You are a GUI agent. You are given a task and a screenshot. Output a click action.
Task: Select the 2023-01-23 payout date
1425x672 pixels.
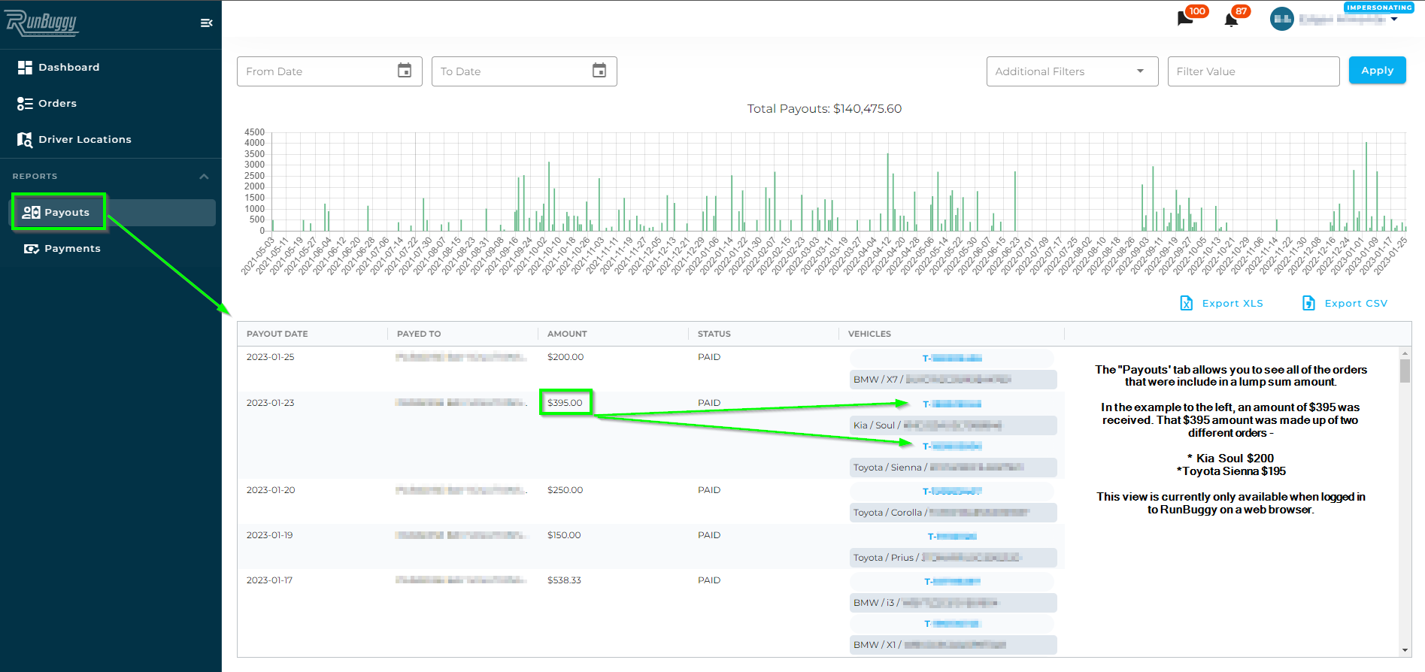[271, 403]
